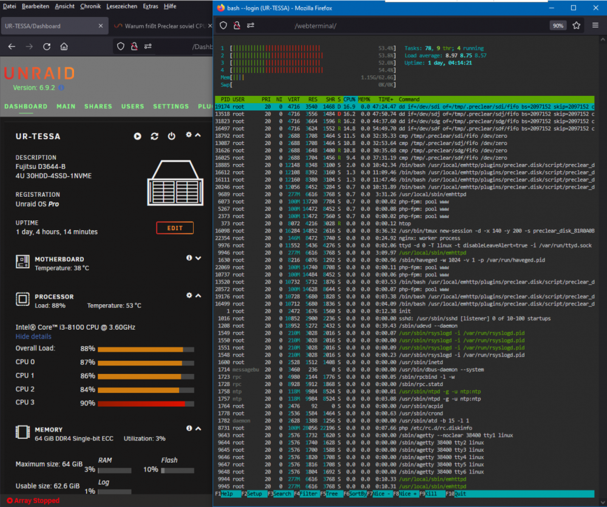The height and width of the screenshot is (507, 607).
Task: Collapse the Memory section
Action: 198,429
